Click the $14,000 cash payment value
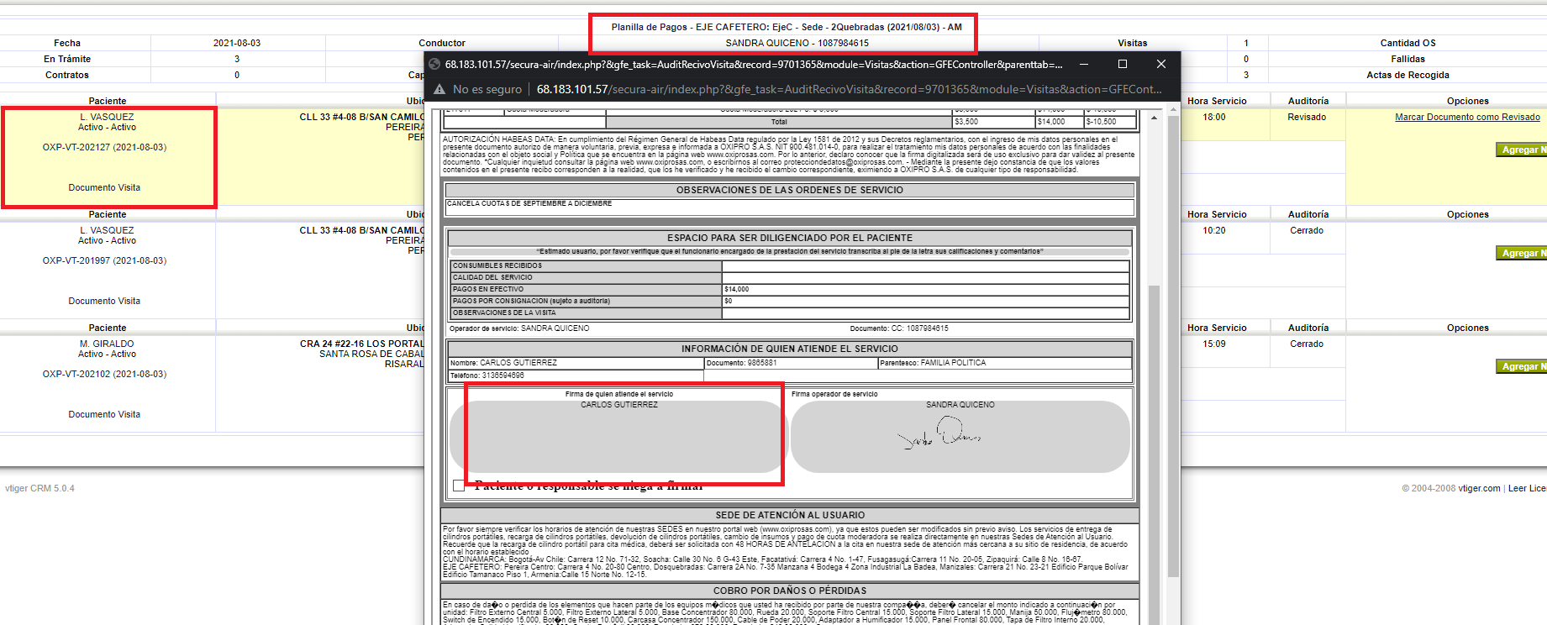 [736, 289]
